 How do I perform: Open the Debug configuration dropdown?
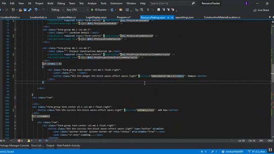pos(57,10)
